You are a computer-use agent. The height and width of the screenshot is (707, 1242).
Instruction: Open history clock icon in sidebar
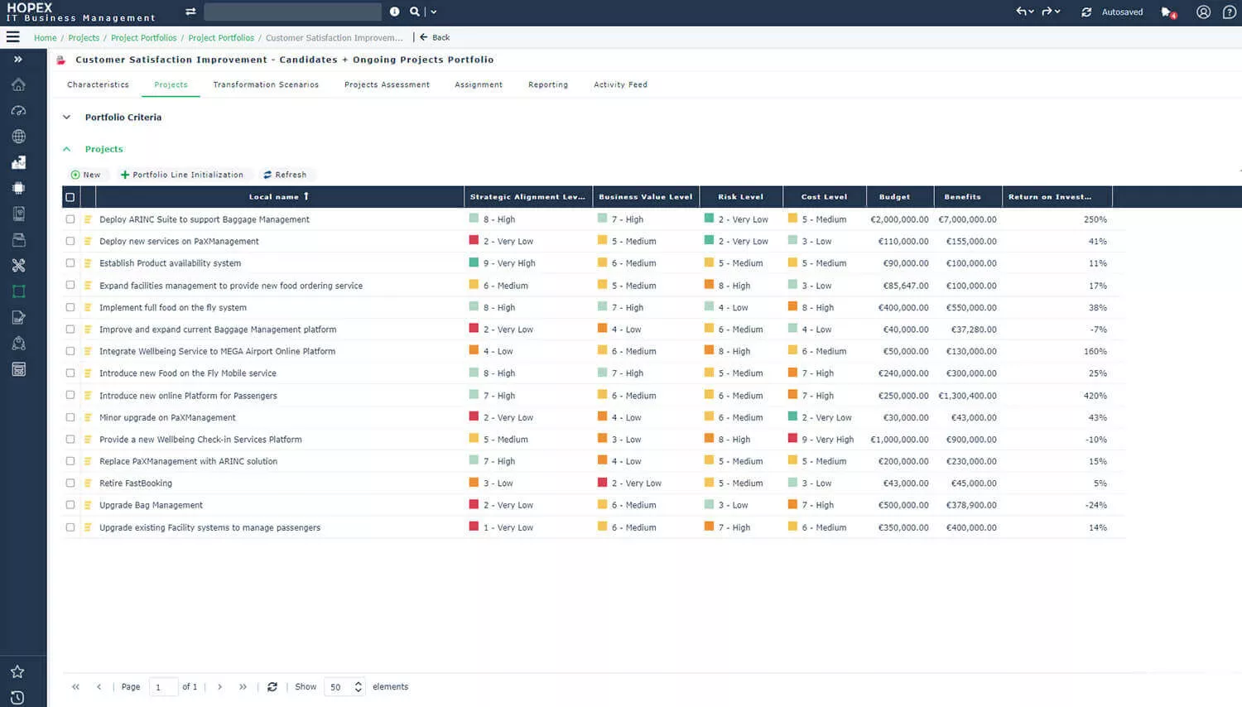click(17, 697)
